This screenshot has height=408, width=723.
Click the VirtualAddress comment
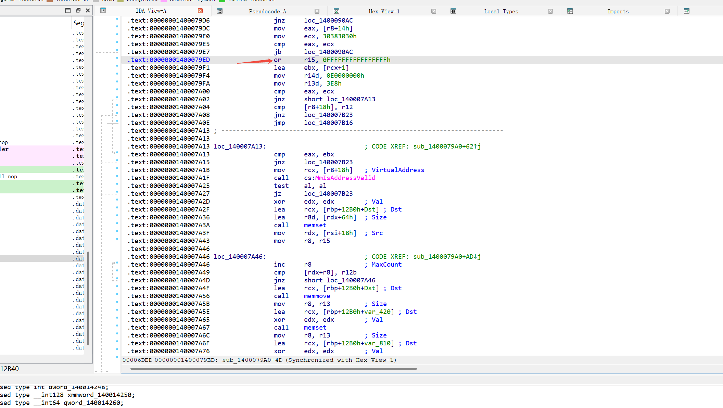[x=398, y=170]
